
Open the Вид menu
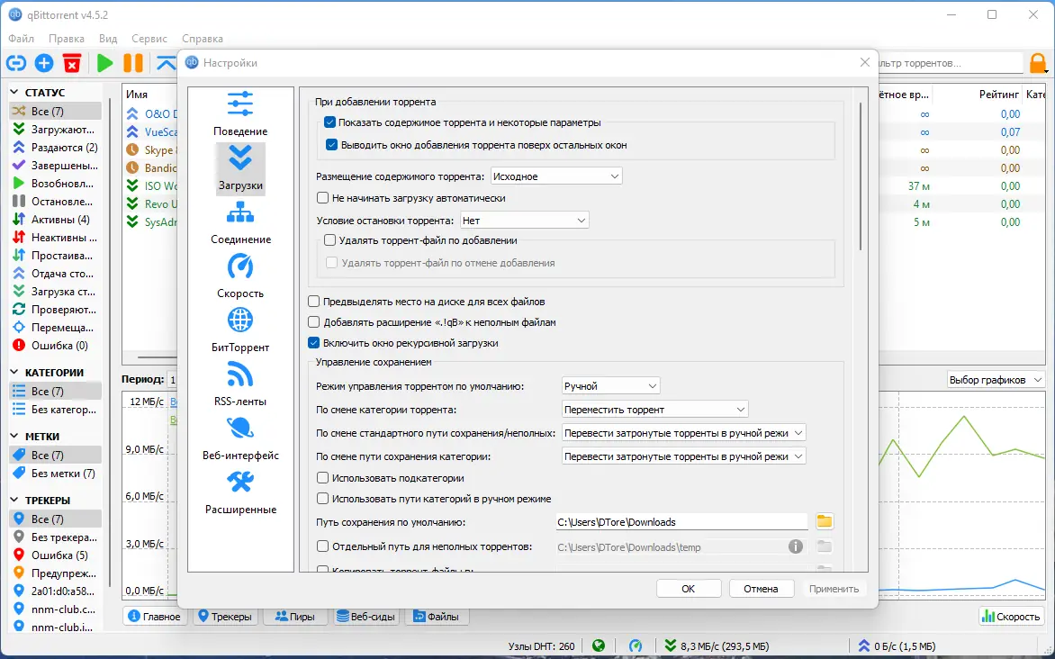[x=108, y=39]
